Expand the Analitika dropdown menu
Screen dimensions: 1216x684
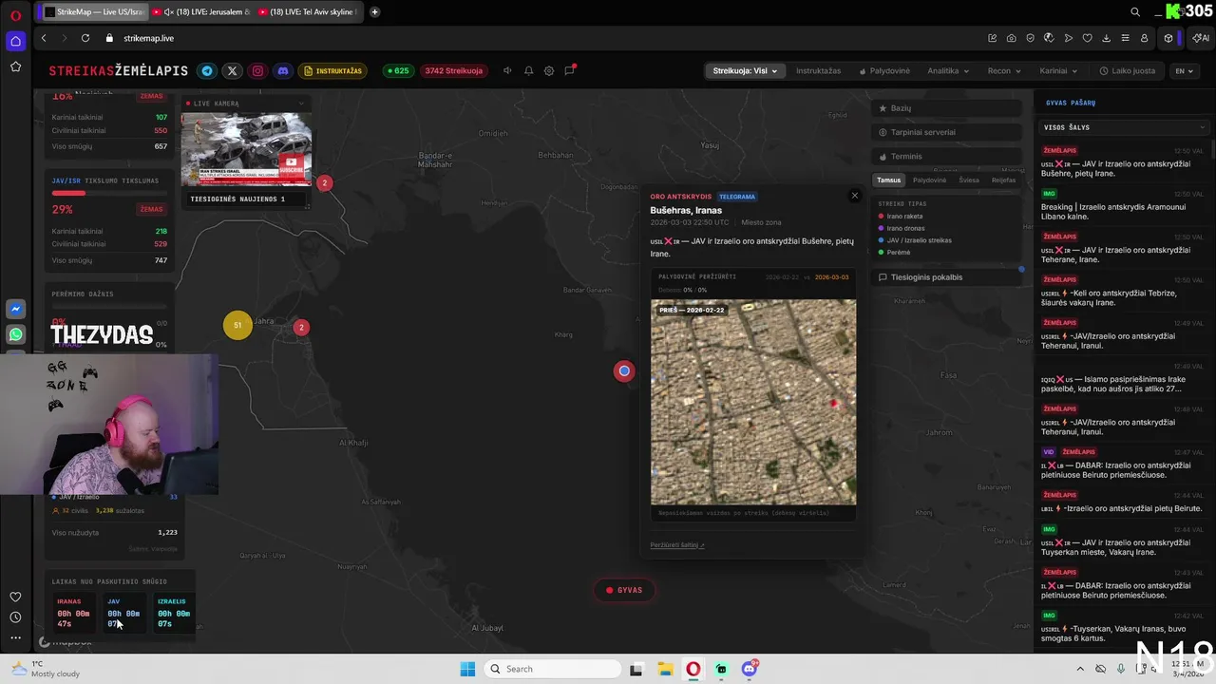click(948, 70)
